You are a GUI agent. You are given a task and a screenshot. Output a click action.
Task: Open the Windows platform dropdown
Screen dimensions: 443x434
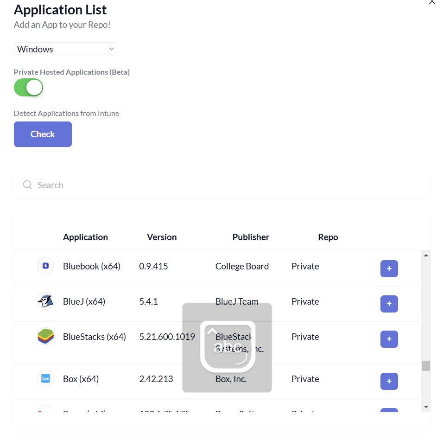click(65, 49)
